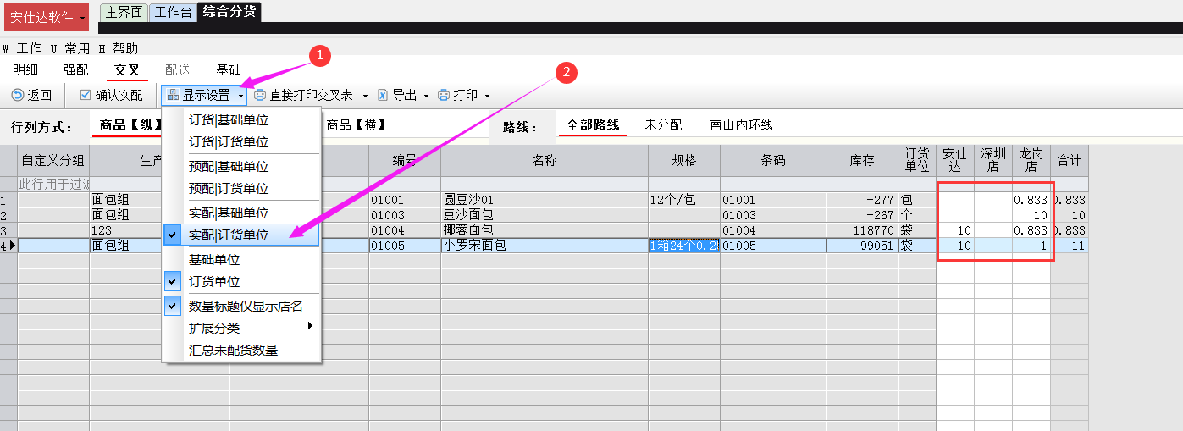The height and width of the screenshot is (431, 1183).
Task: Toggle 数量标题仅显示店名 menu option
Action: tap(241, 306)
